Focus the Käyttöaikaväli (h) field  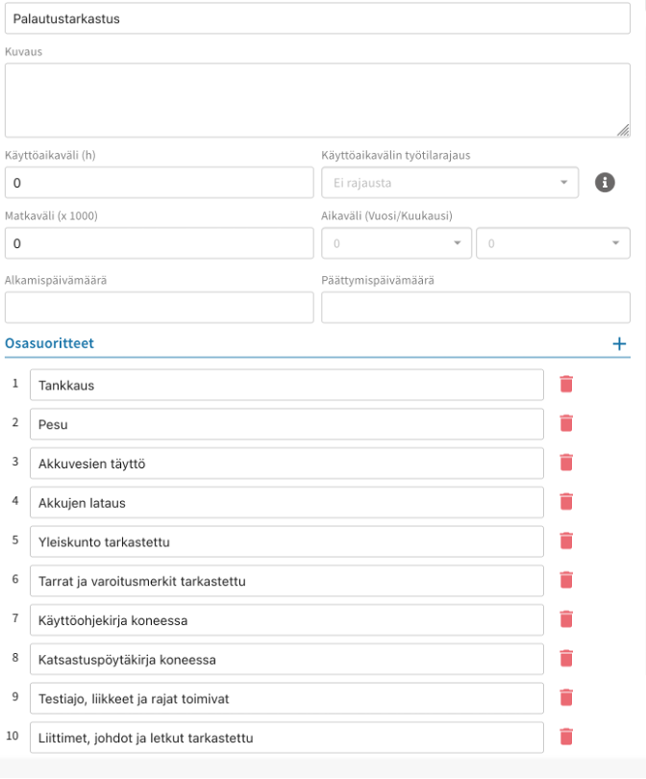(x=160, y=182)
